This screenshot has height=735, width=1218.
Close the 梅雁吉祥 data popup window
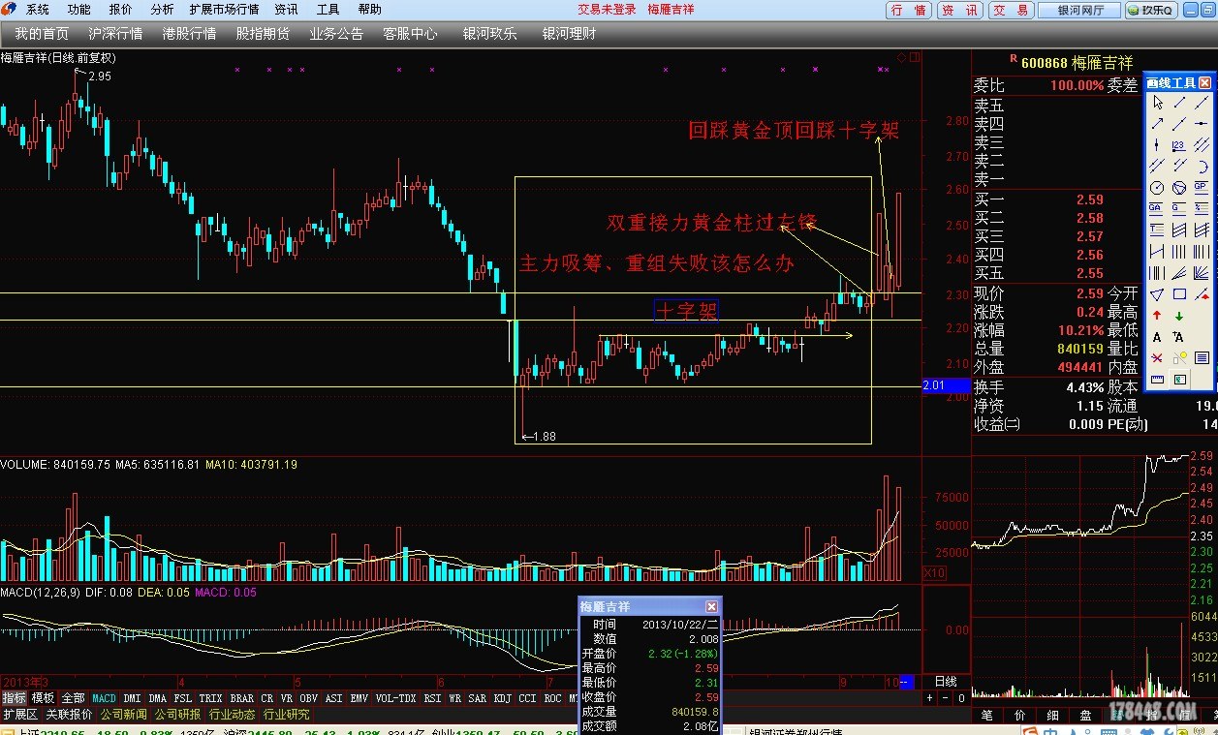coord(712,606)
